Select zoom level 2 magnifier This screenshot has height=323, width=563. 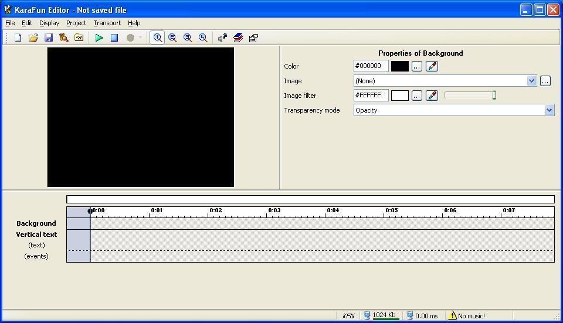[172, 38]
